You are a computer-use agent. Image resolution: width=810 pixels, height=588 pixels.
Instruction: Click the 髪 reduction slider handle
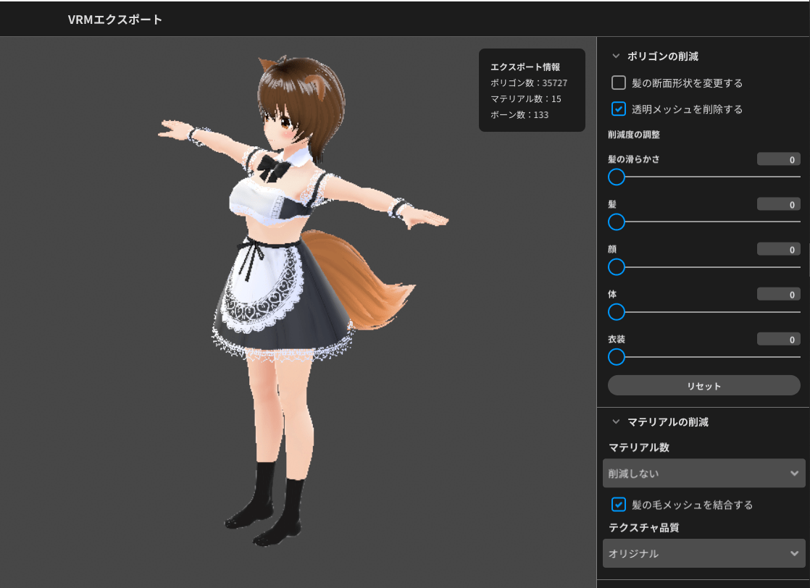pos(617,222)
